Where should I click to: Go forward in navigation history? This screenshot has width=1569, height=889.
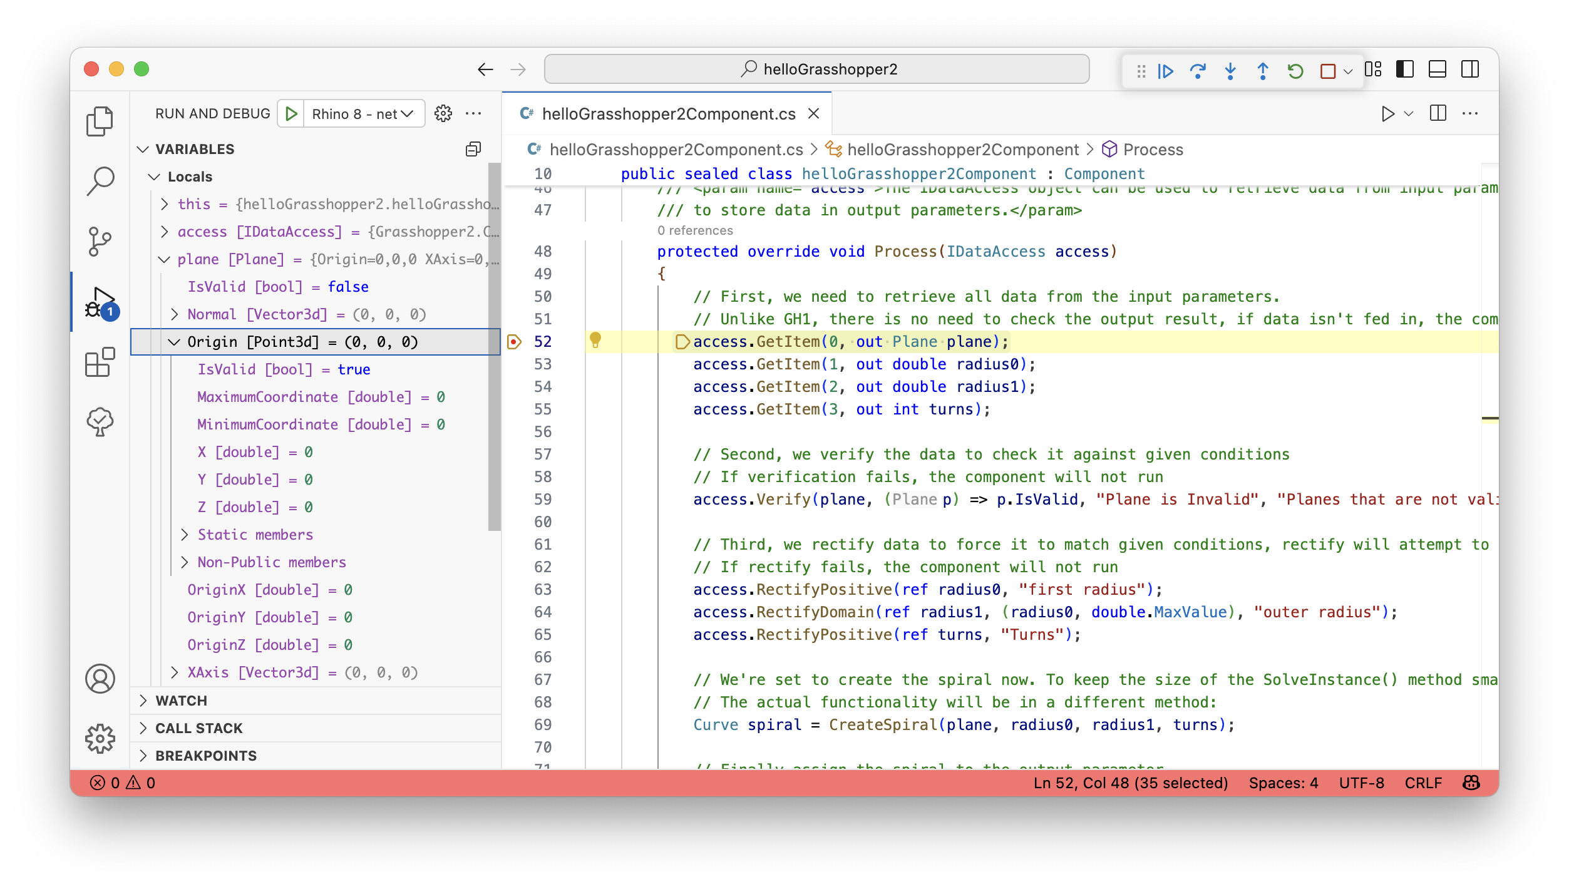click(x=518, y=69)
